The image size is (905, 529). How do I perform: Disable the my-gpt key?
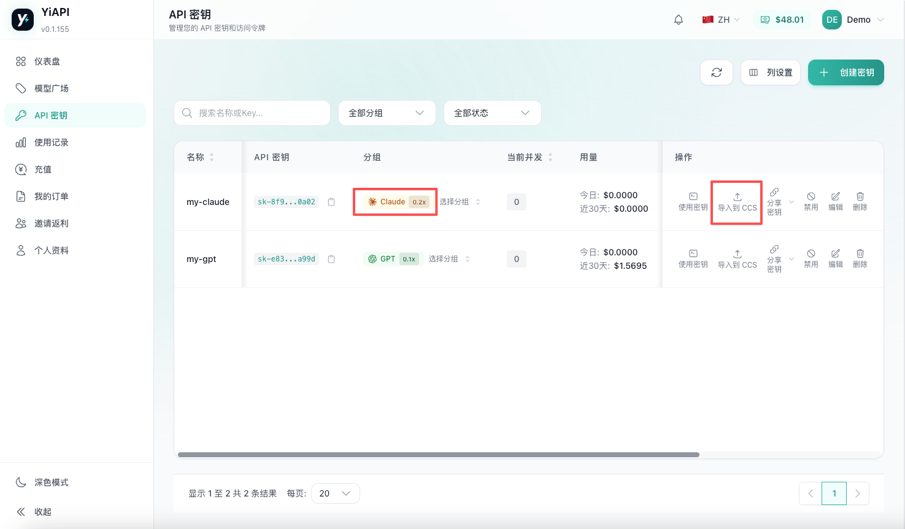tap(811, 259)
